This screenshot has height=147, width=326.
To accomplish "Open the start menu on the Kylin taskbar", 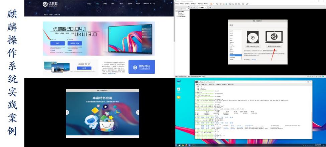I will (176, 145).
